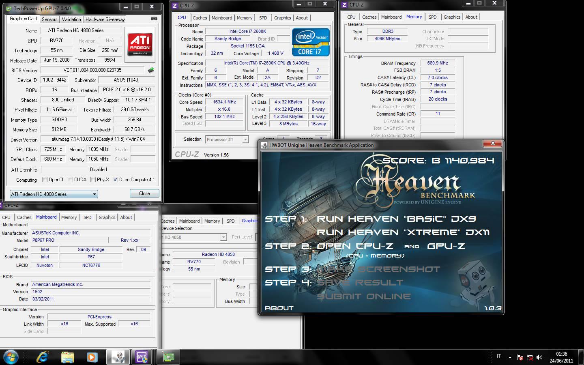Screen dimensions: 584x365
Task: Click the title icon of CPU-Z CPU window
Action: pyautogui.click(x=175, y=5)
